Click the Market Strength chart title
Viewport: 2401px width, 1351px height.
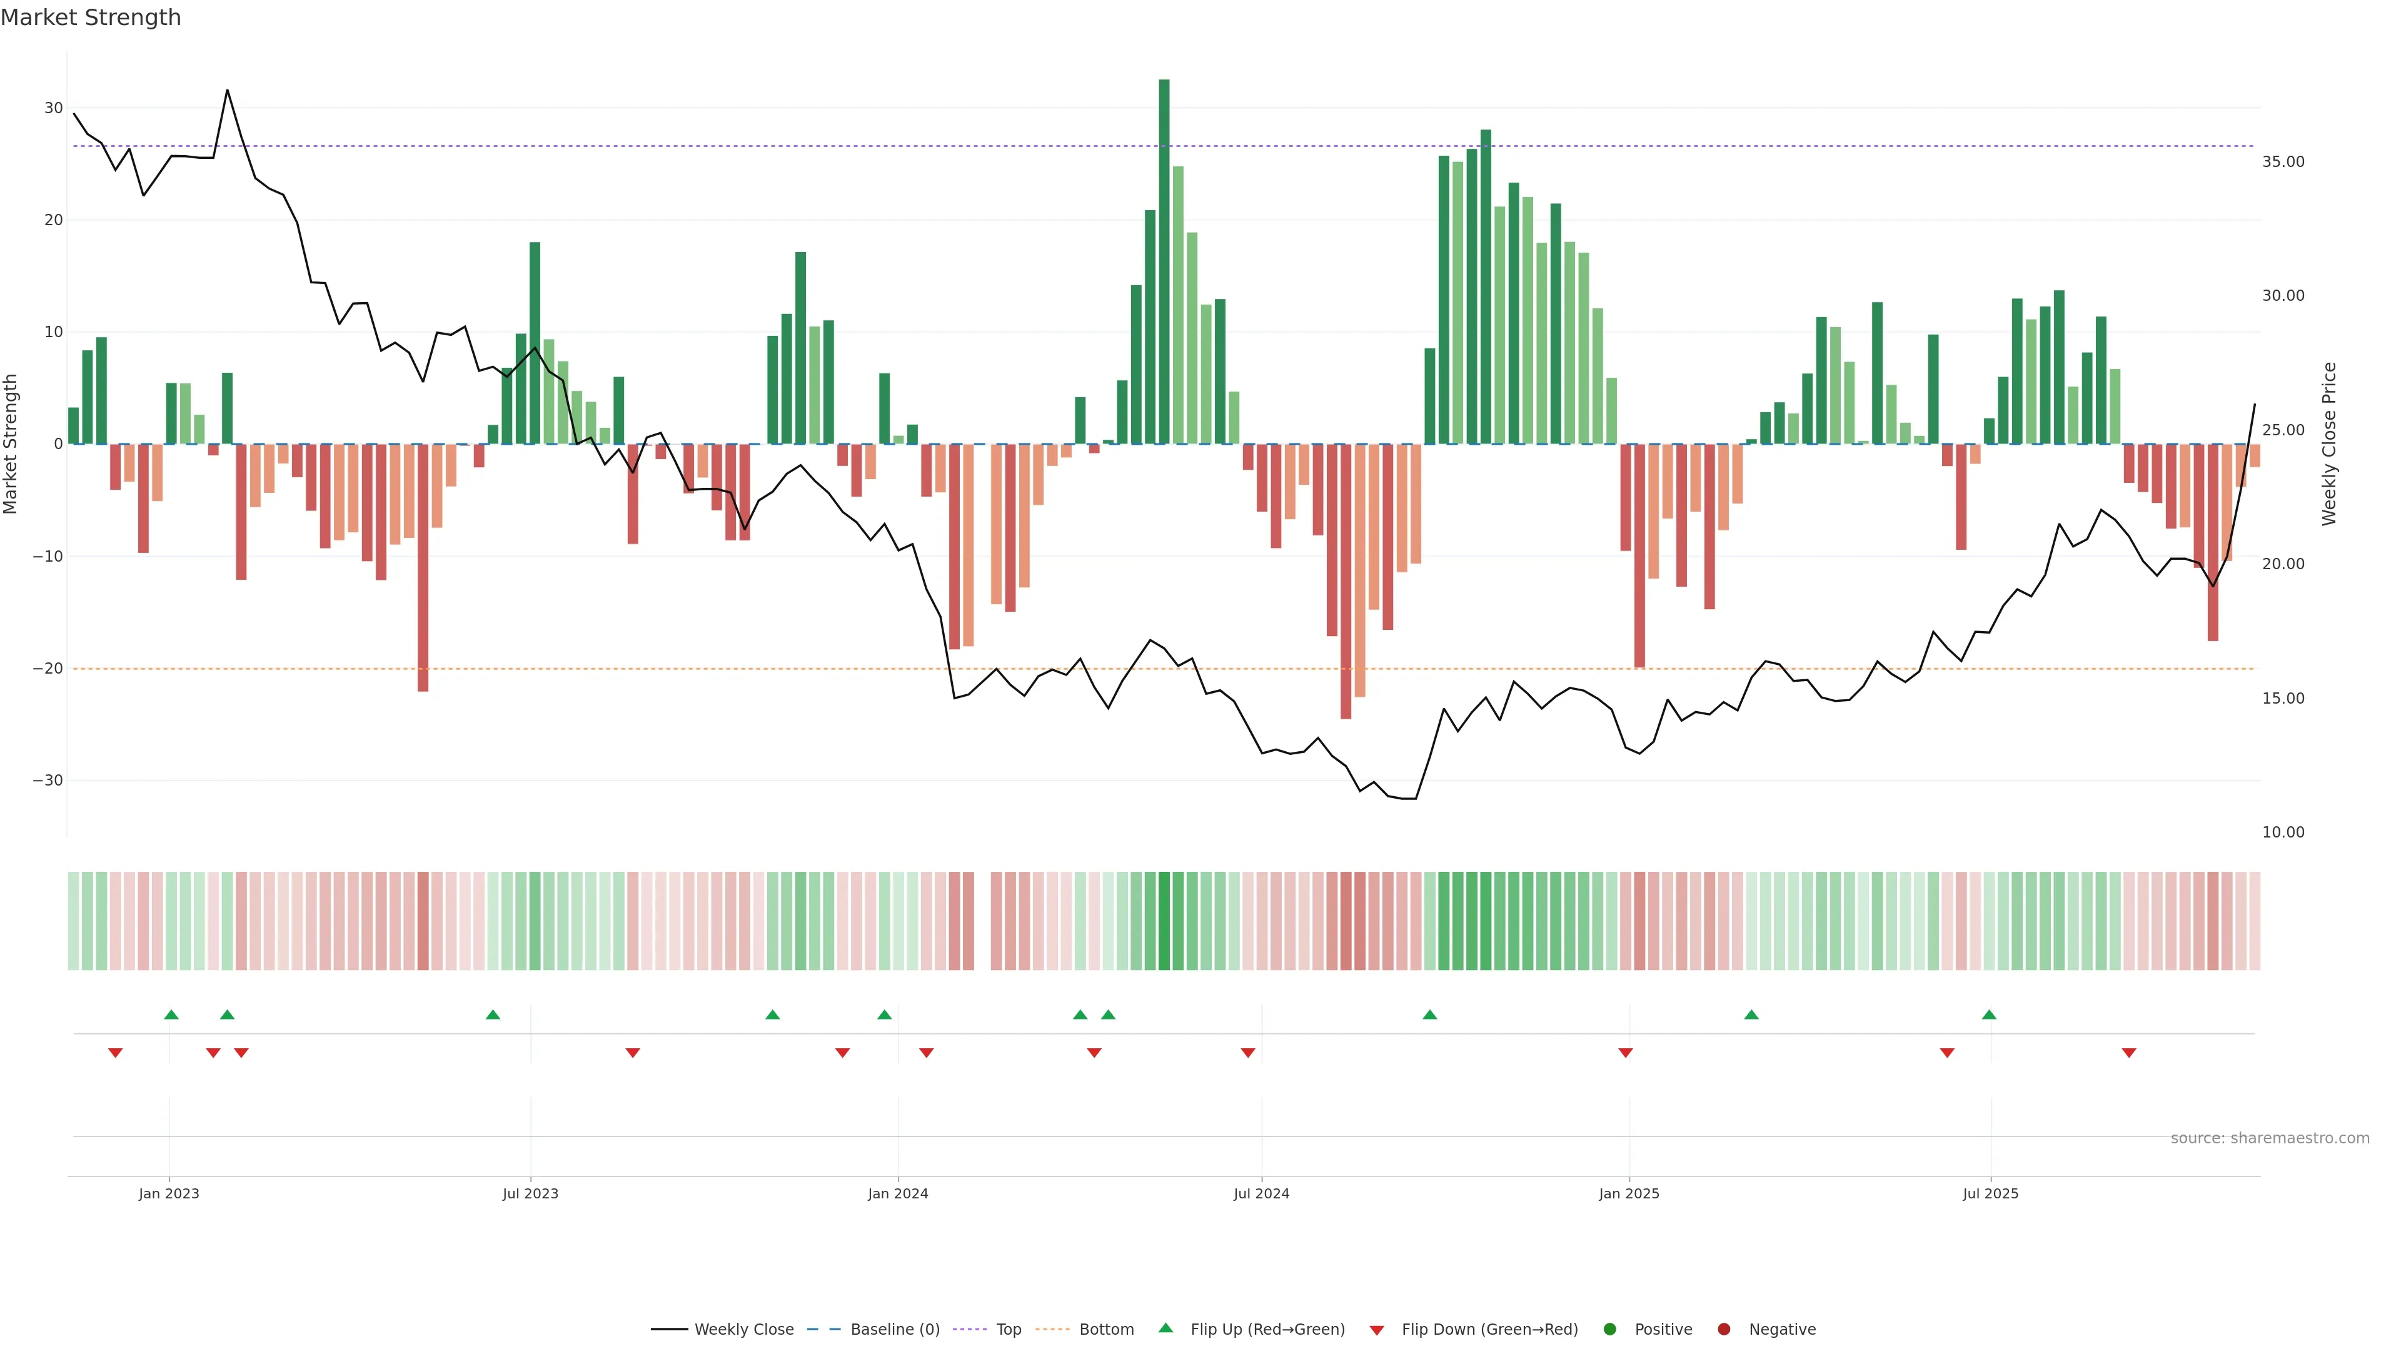pyautogui.click(x=91, y=18)
